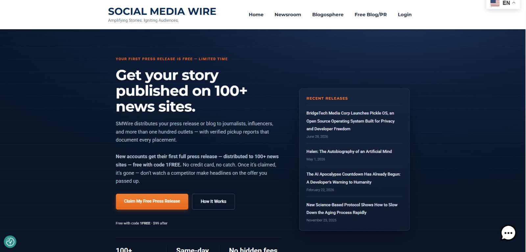The width and height of the screenshot is (526, 252).
Task: Click the How It Works button
Action: pos(213,201)
